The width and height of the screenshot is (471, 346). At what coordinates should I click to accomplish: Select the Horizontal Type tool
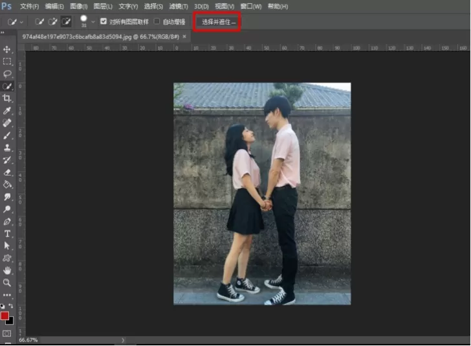click(x=7, y=234)
